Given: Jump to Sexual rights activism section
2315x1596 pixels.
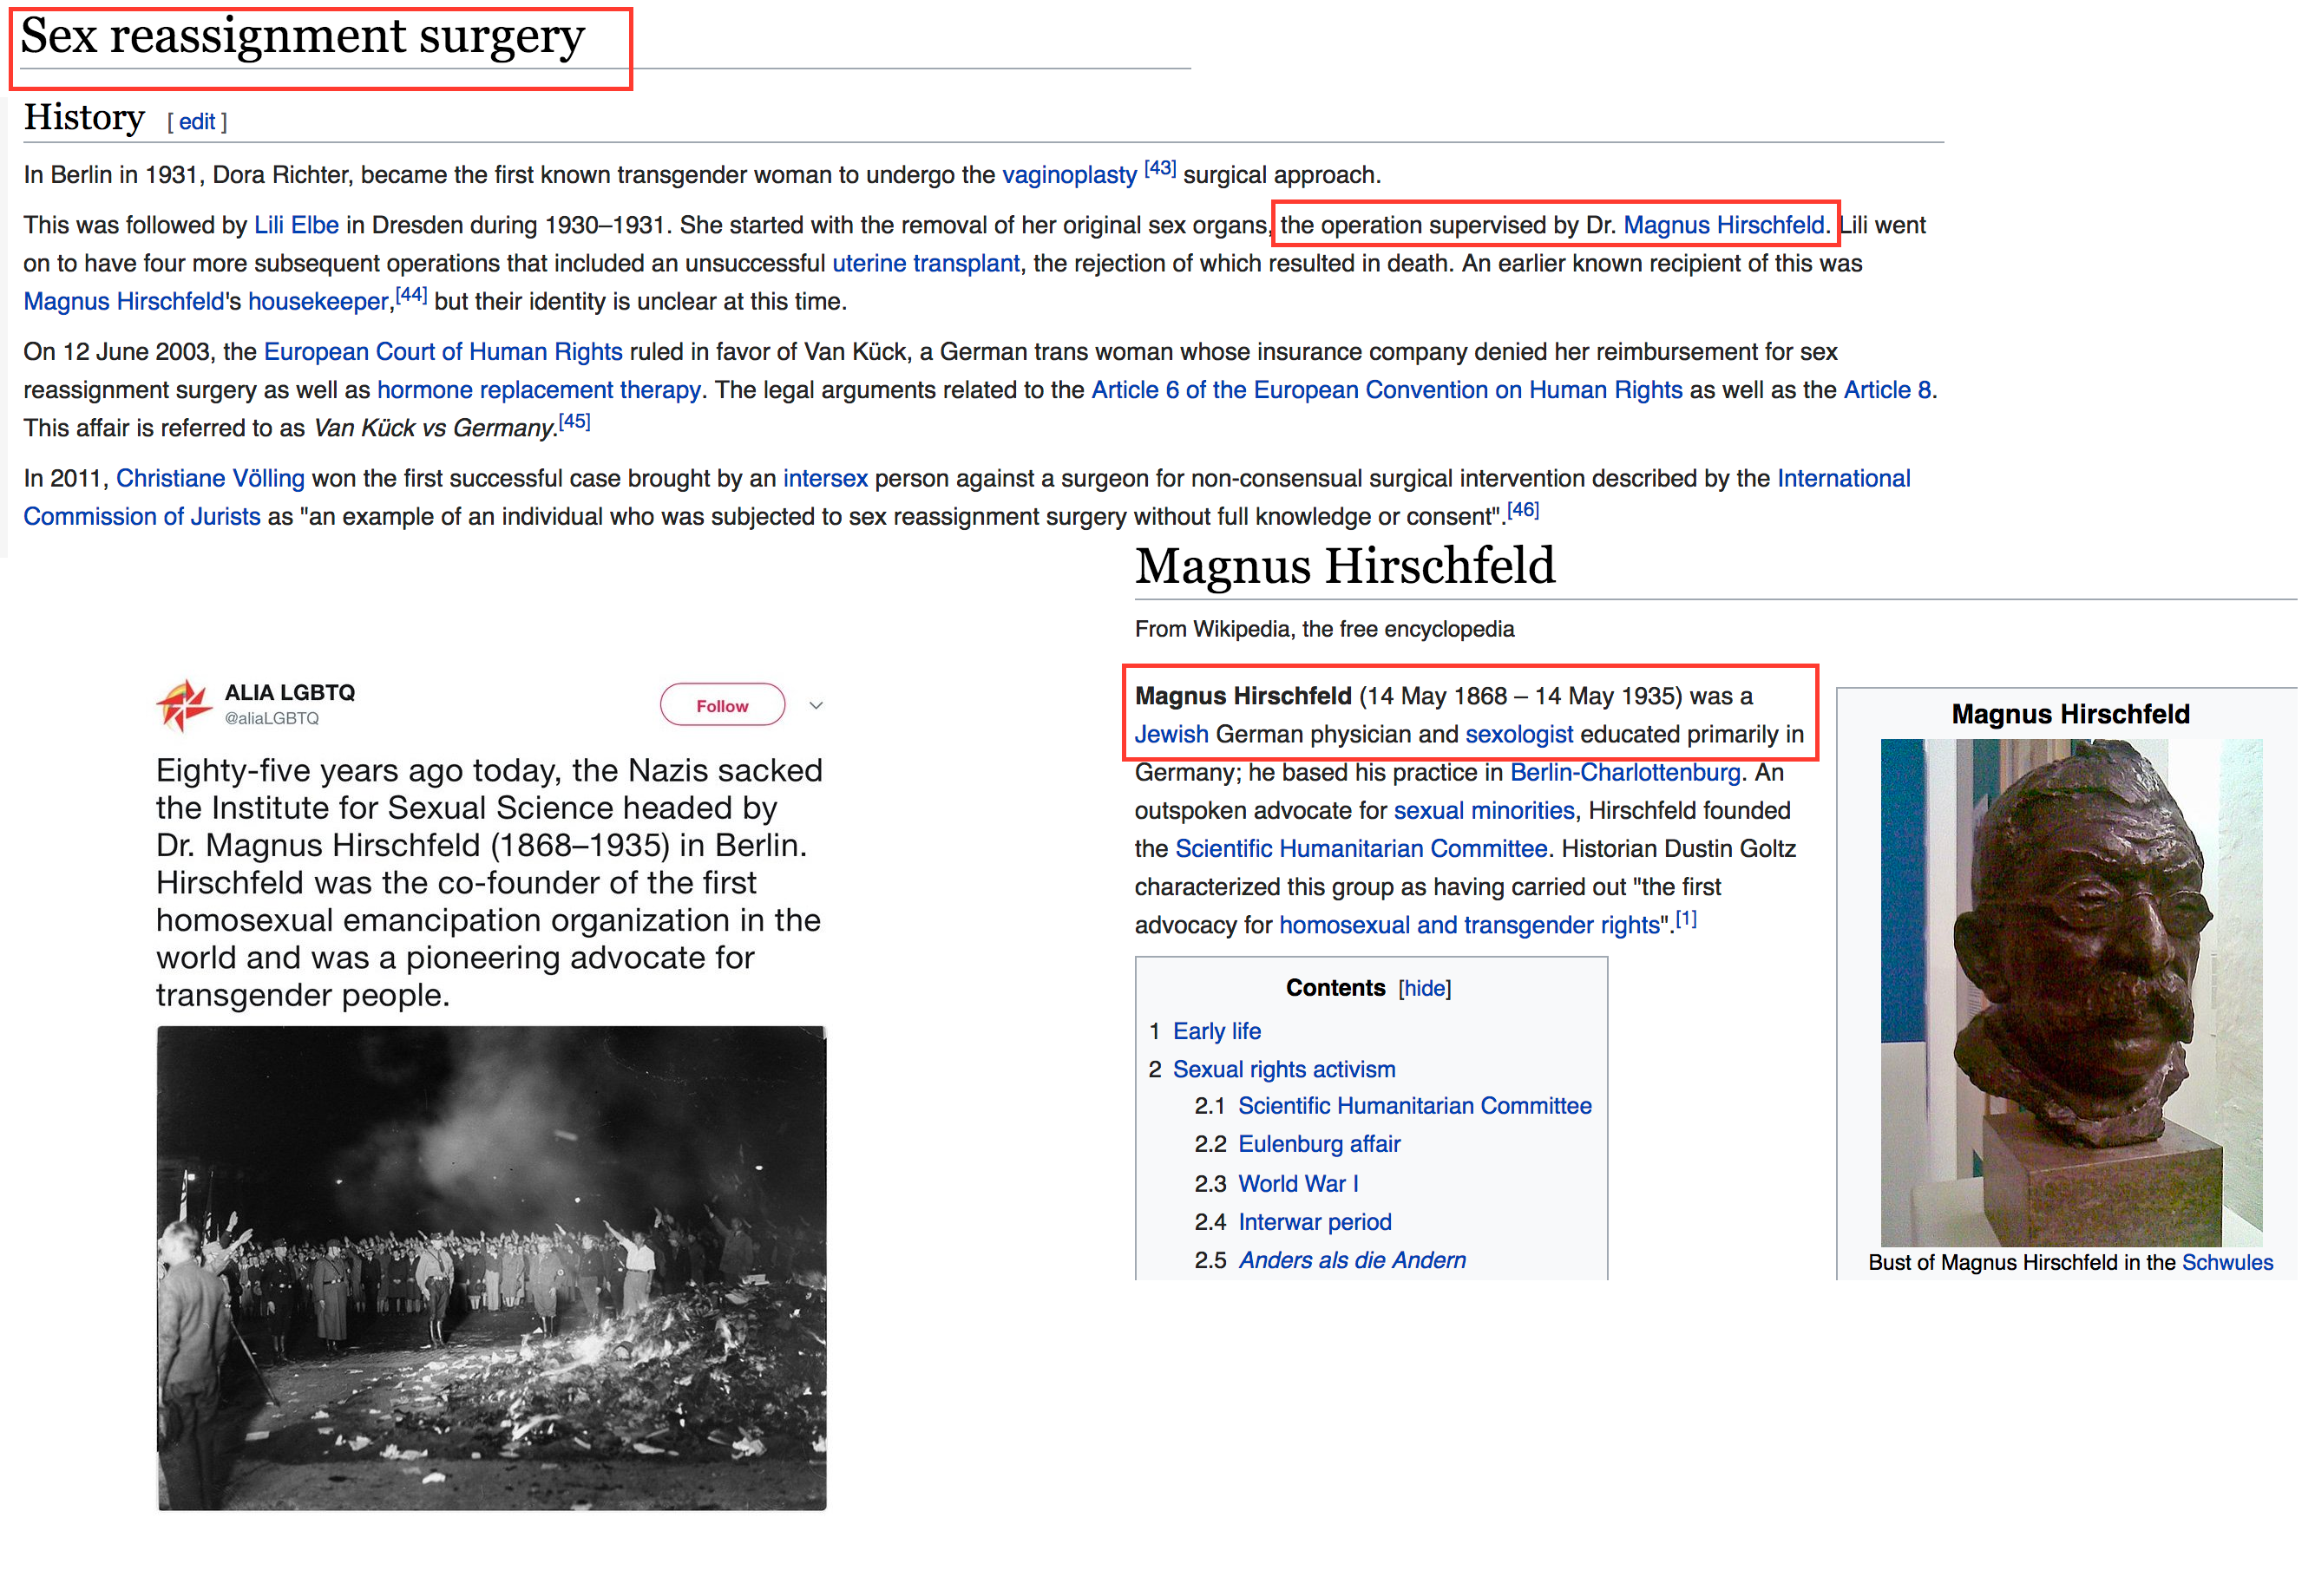Looking at the screenshot, I should (1283, 1069).
